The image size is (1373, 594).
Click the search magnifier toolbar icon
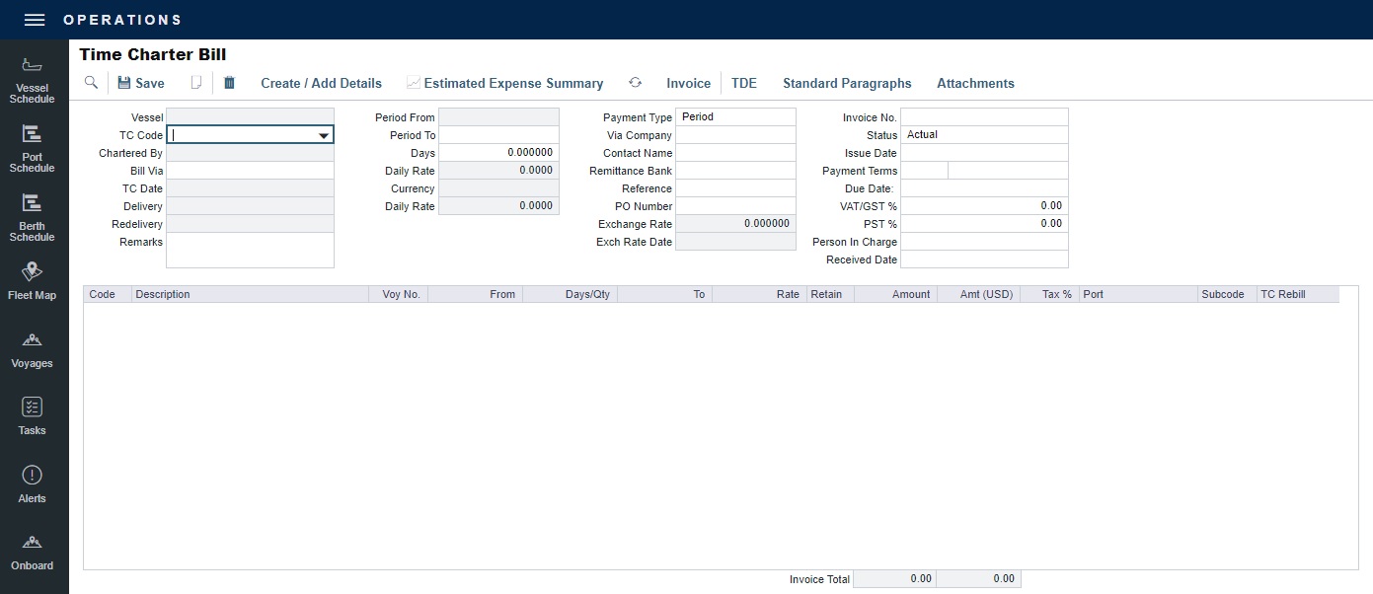tap(91, 83)
